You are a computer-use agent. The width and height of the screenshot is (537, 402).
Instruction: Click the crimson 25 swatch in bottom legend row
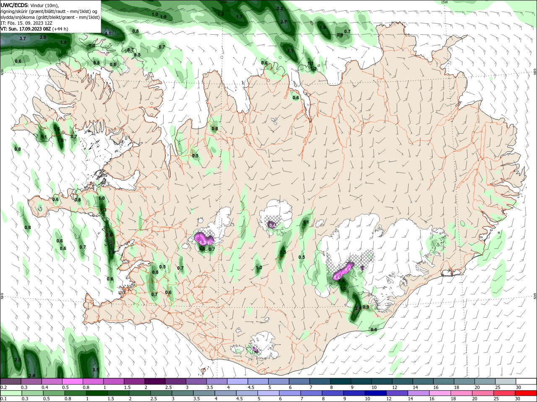(x=505, y=393)
